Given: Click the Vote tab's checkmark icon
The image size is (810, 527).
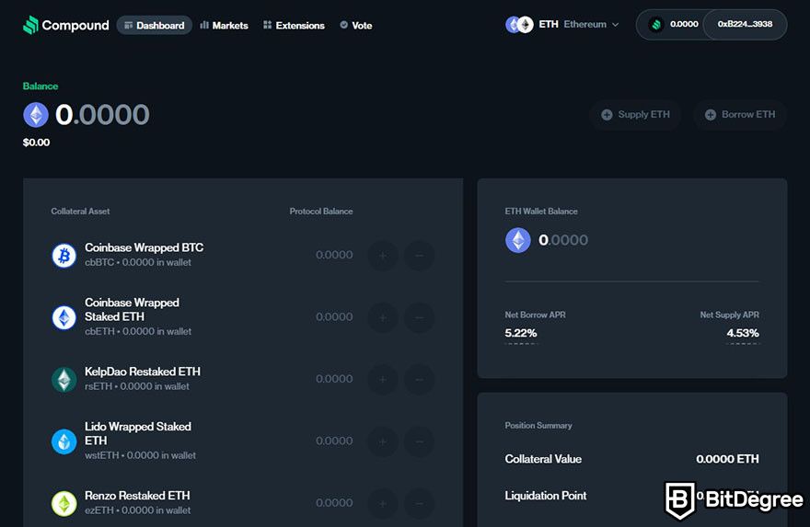Looking at the screenshot, I should (343, 24).
